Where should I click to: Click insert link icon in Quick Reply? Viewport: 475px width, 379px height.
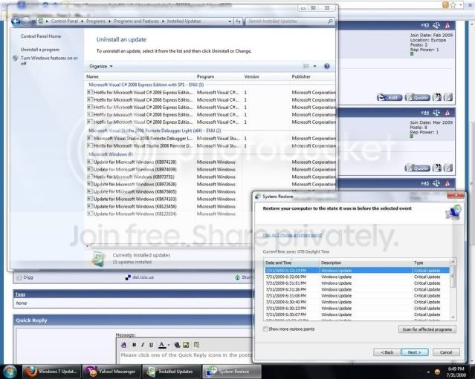[x=177, y=345]
